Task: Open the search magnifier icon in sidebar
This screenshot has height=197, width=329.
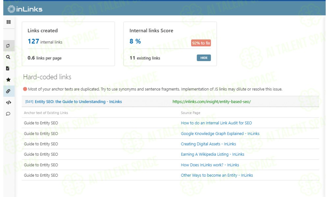Action: pos(8,57)
